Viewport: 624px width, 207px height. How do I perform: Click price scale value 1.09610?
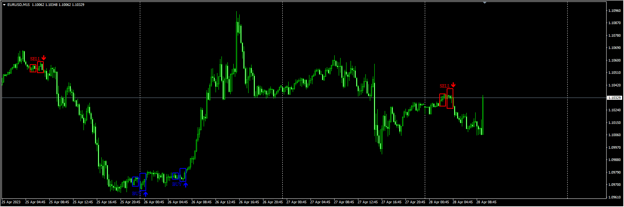click(615, 197)
